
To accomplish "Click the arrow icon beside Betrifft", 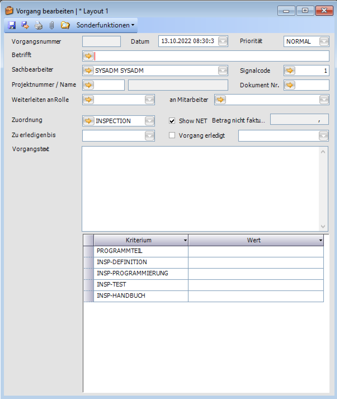I will click(x=88, y=56).
